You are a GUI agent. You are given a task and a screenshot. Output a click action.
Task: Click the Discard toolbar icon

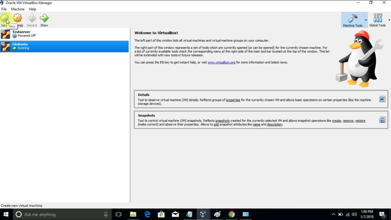[x=32, y=18]
